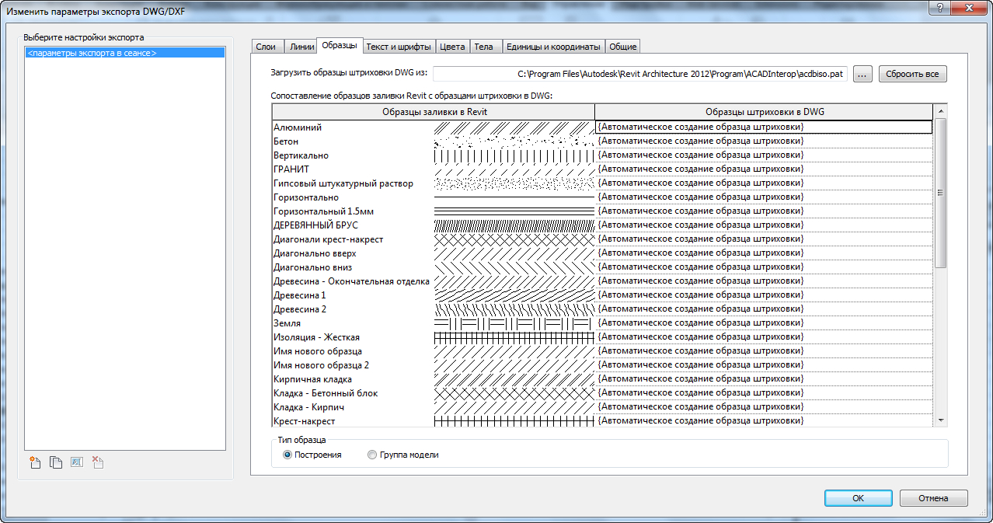Select Древесина - Окончательная отделка pattern name
This screenshot has width=993, height=523.
[x=351, y=281]
